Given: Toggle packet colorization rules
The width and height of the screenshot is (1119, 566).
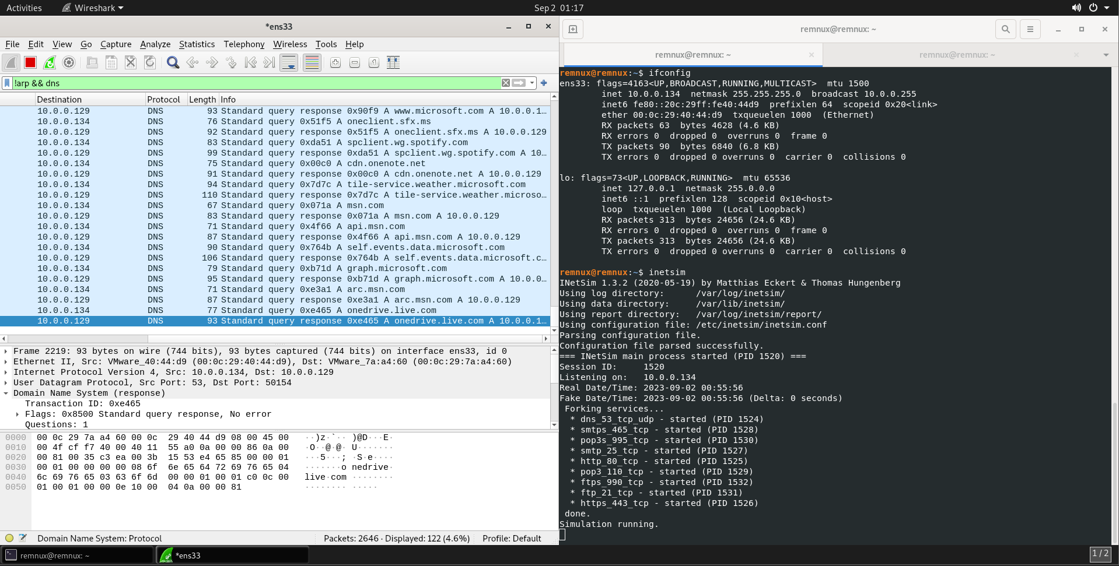Looking at the screenshot, I should pyautogui.click(x=312, y=62).
